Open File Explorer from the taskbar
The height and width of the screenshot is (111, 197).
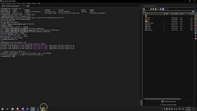(13, 109)
